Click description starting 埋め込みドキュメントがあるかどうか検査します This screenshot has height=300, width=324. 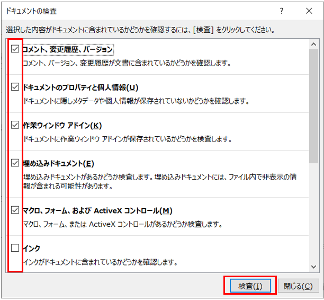point(160,181)
